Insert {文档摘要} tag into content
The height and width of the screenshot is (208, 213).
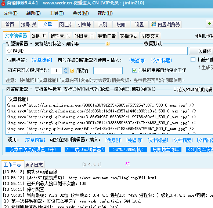click(x=183, y=140)
